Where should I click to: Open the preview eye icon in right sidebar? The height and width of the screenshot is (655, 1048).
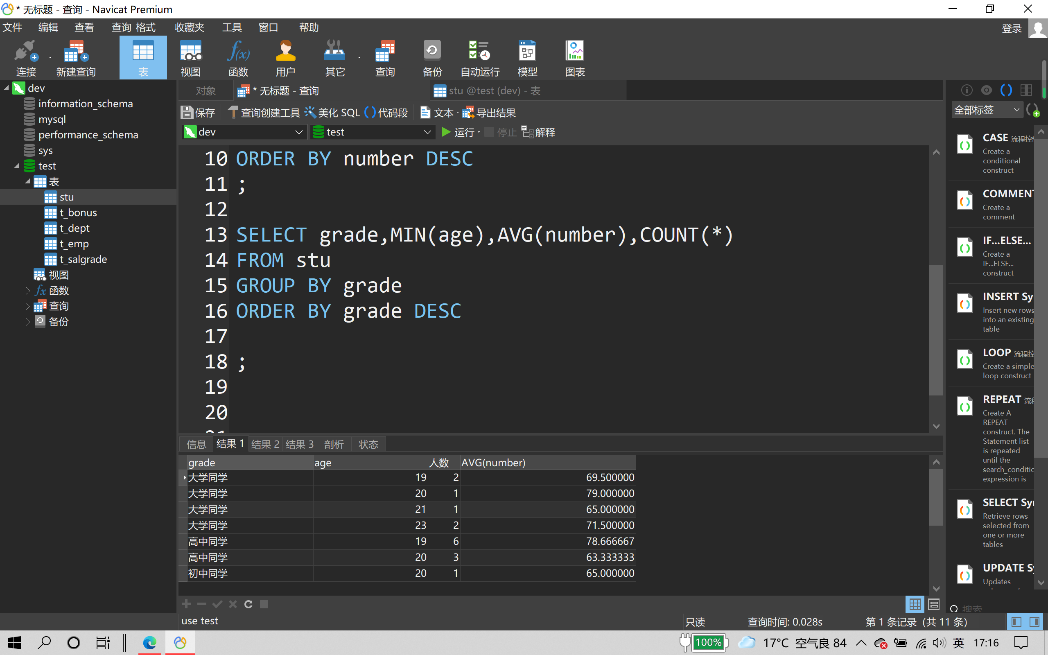tap(987, 90)
